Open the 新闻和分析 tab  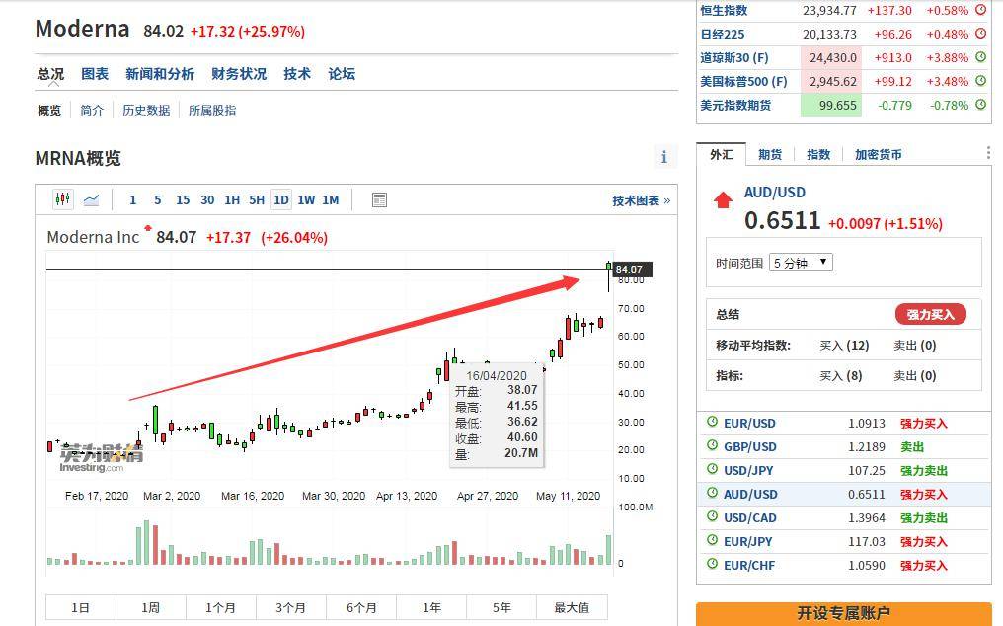[160, 74]
